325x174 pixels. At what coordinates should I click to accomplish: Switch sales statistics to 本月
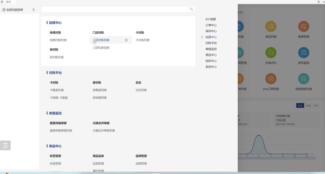(315, 105)
